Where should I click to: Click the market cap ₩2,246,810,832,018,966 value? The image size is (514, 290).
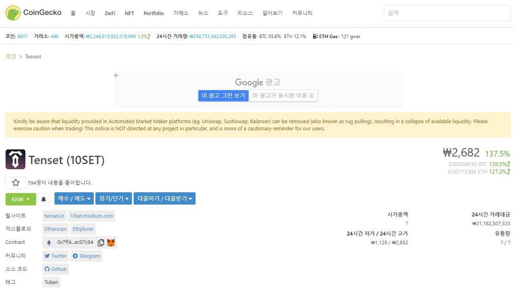click(x=111, y=36)
